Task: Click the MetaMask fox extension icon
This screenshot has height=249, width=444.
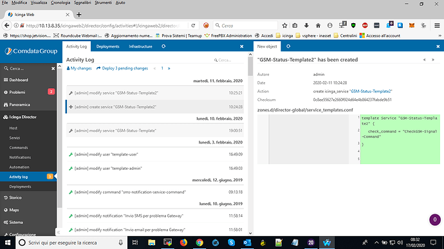Action: (411, 26)
